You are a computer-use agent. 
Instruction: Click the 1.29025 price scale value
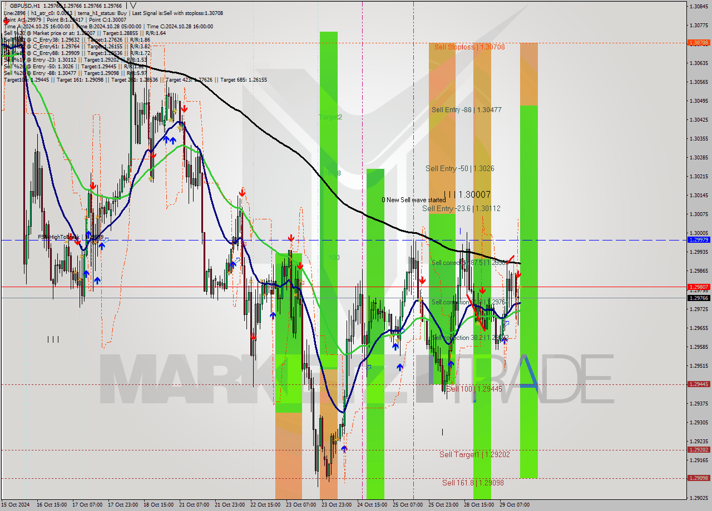tap(698, 498)
